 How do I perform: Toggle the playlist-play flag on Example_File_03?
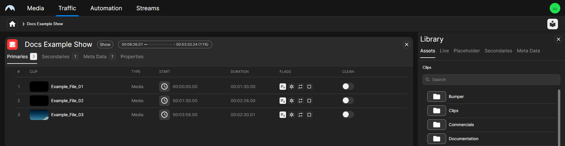283,115
